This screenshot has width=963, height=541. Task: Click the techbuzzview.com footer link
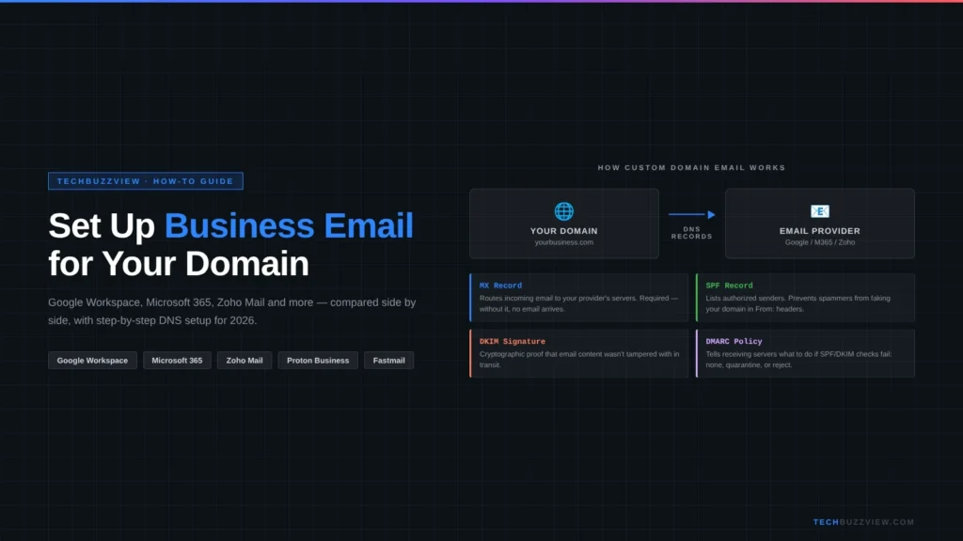[863, 522]
